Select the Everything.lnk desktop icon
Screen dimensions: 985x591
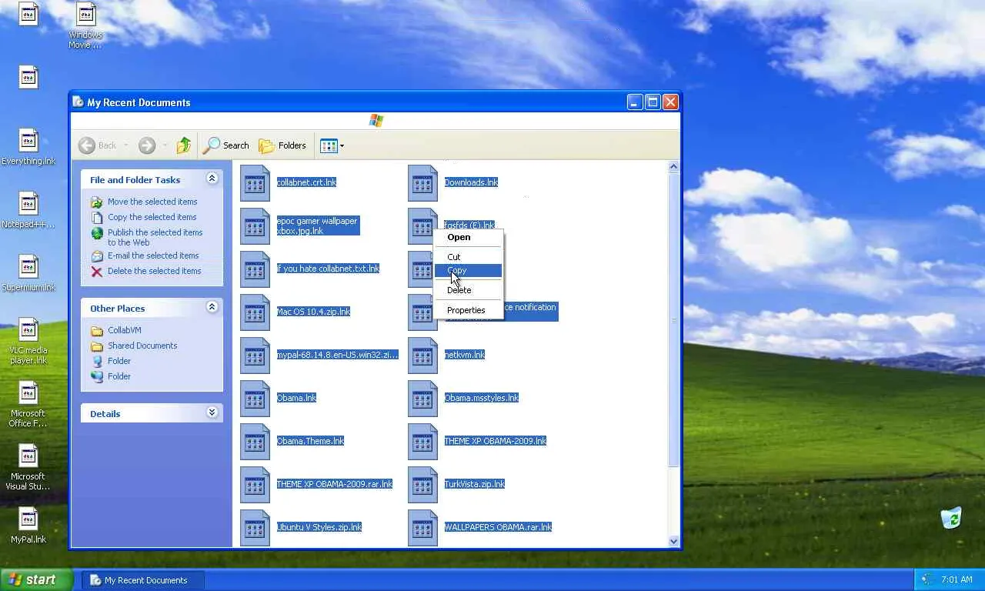(x=28, y=147)
